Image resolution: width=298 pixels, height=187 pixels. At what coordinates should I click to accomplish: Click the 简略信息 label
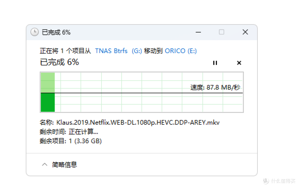[64, 164]
